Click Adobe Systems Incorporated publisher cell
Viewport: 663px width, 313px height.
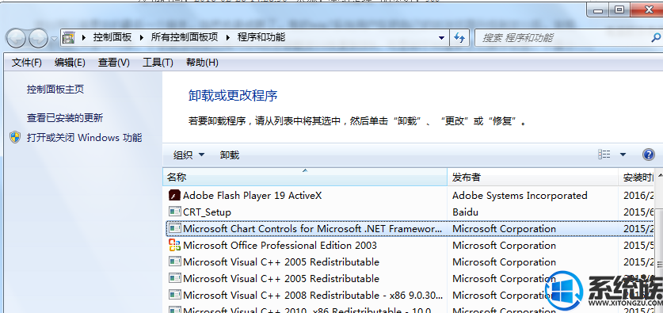[520, 196]
